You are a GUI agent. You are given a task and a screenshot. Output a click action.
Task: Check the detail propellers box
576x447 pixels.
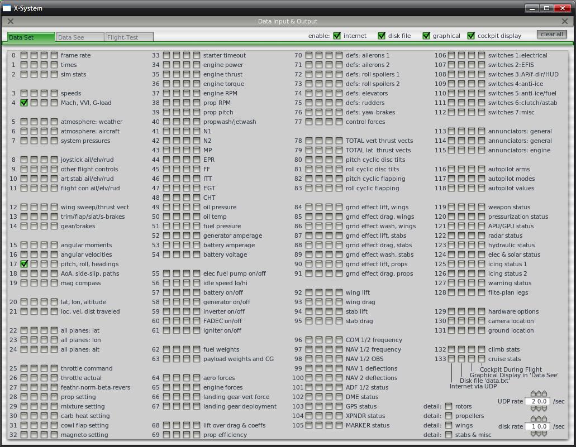449,416
